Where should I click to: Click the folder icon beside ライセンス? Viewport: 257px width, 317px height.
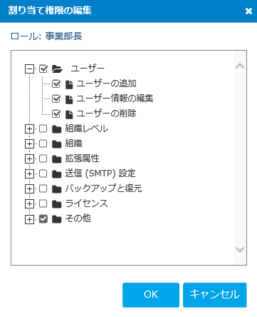(x=57, y=204)
